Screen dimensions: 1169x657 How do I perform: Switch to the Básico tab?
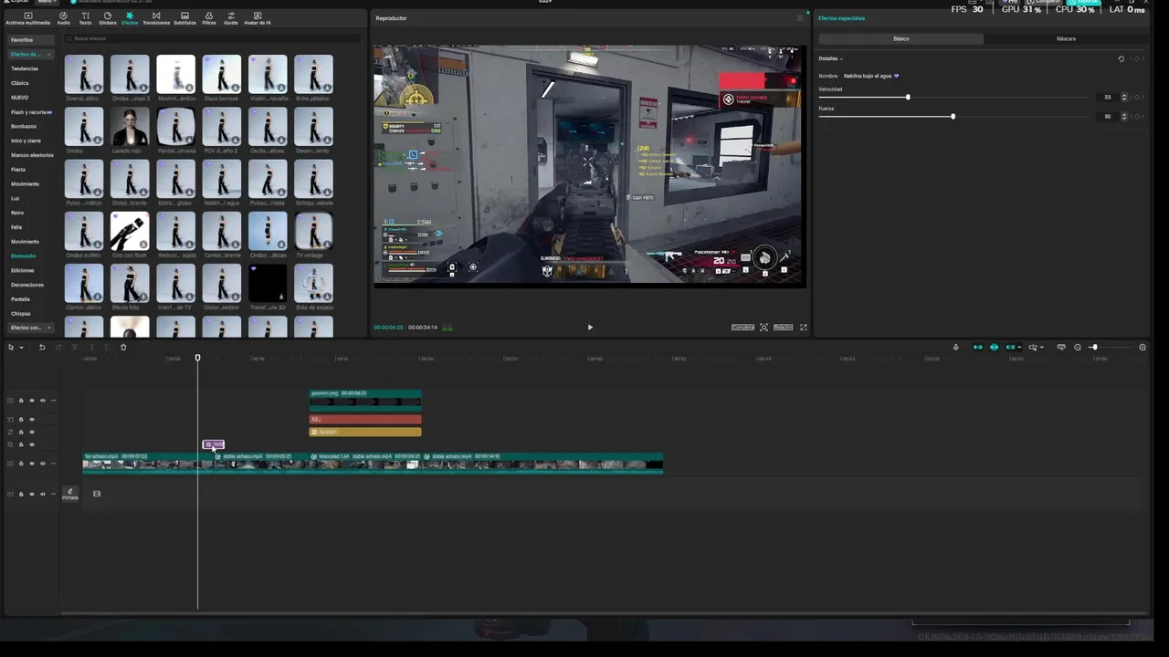coord(901,39)
